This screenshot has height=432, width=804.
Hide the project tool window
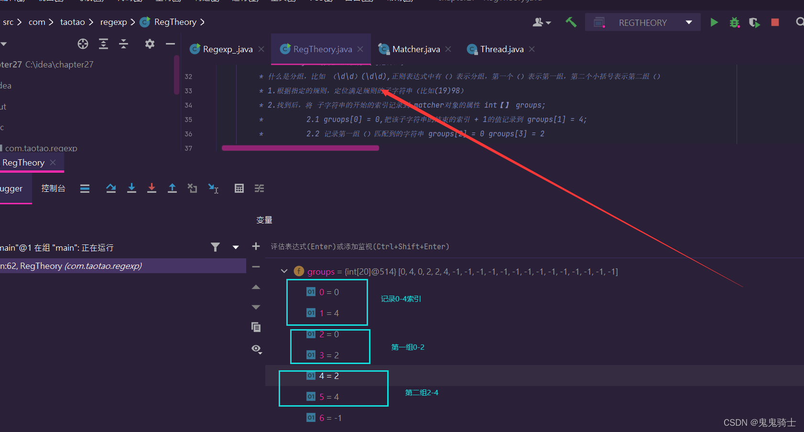point(170,44)
